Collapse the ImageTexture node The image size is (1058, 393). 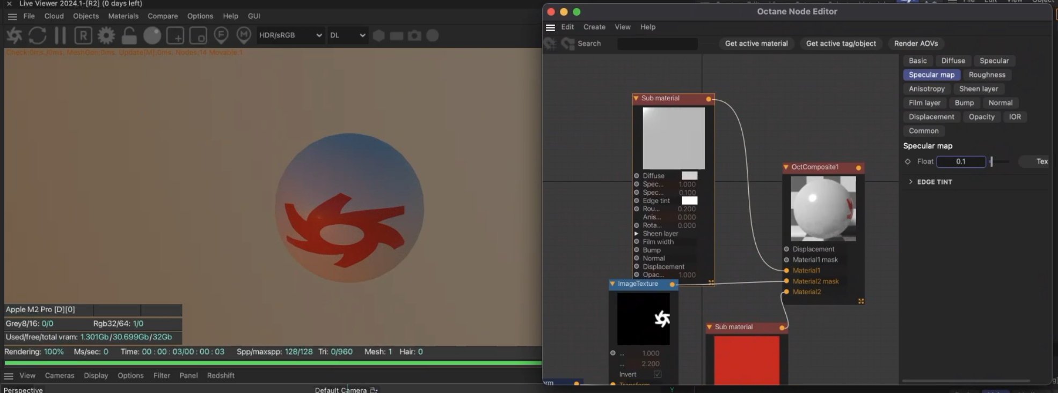click(x=612, y=284)
